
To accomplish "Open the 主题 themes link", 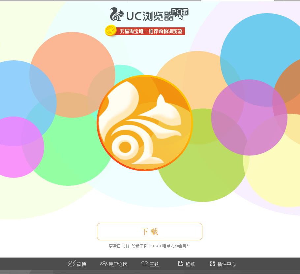I will [154, 264].
